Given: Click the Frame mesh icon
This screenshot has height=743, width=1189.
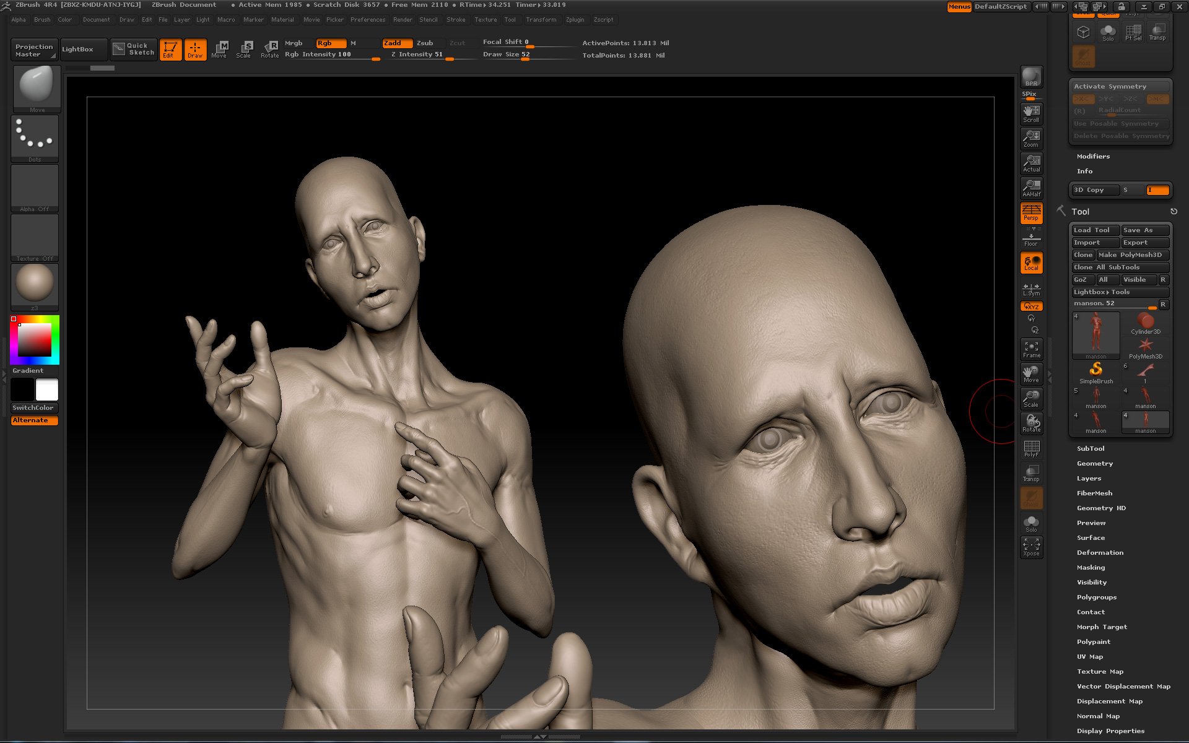Looking at the screenshot, I should 1031,349.
